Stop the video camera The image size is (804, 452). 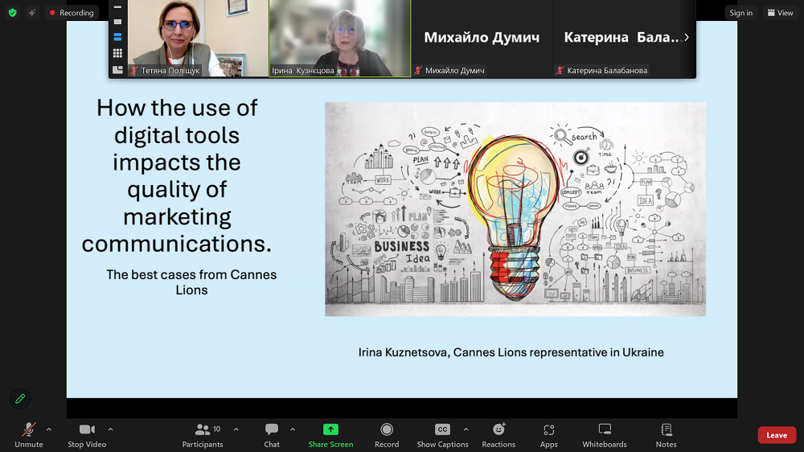pyautogui.click(x=87, y=434)
